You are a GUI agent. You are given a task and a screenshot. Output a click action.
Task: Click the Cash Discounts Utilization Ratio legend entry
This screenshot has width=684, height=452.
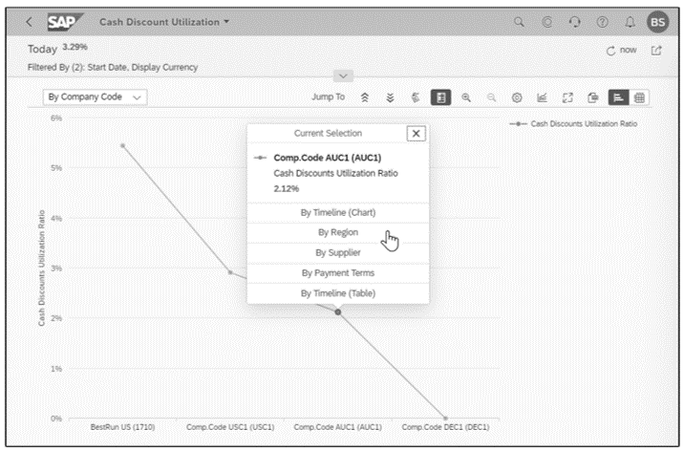(x=573, y=124)
